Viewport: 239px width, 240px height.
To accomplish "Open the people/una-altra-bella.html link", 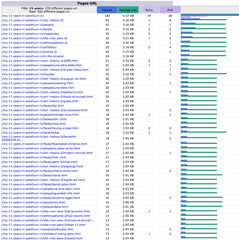I will [42, 65].
